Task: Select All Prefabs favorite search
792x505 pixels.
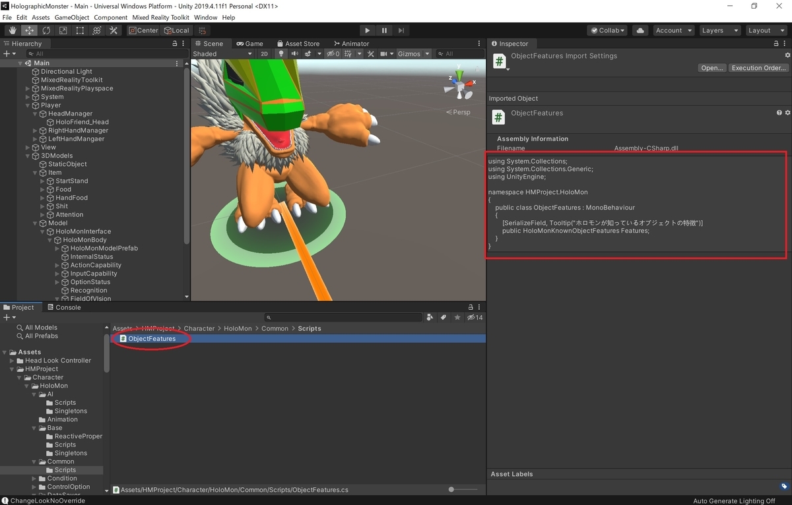Action: tap(36, 336)
